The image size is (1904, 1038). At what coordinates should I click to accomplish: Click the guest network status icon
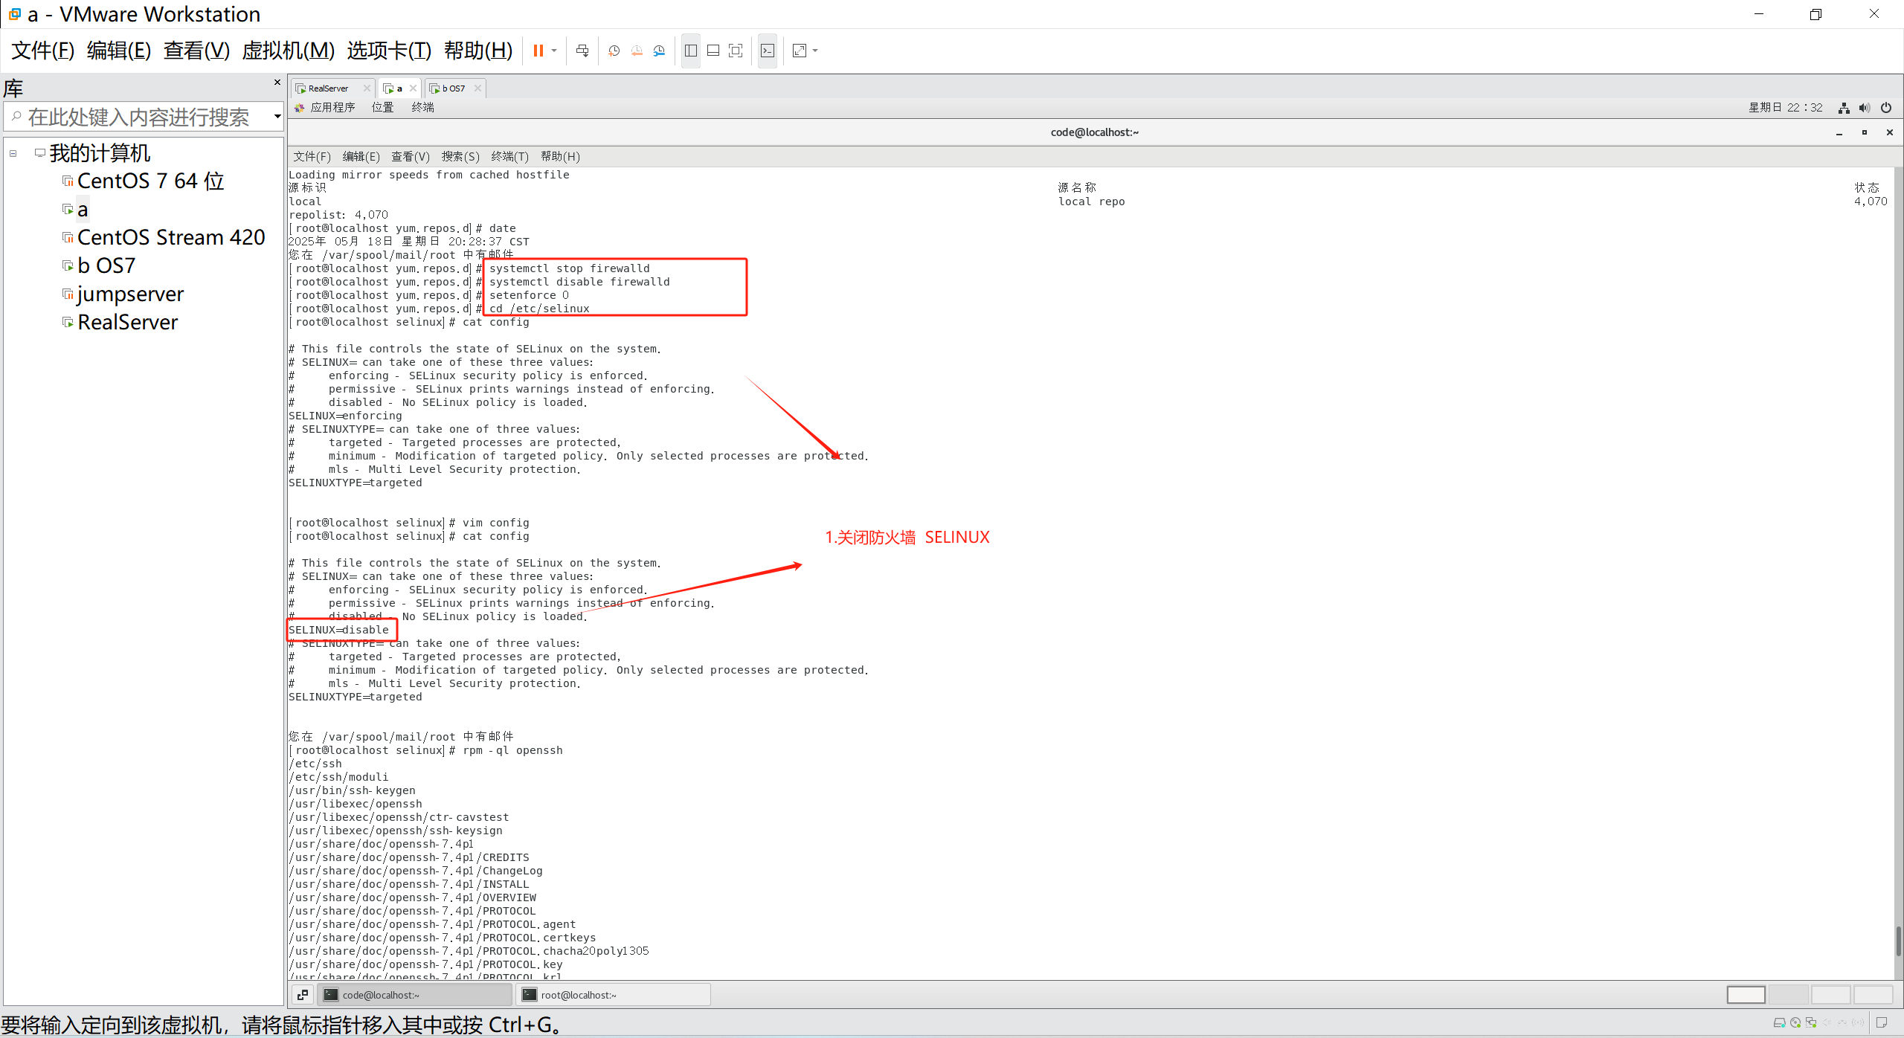[1844, 108]
